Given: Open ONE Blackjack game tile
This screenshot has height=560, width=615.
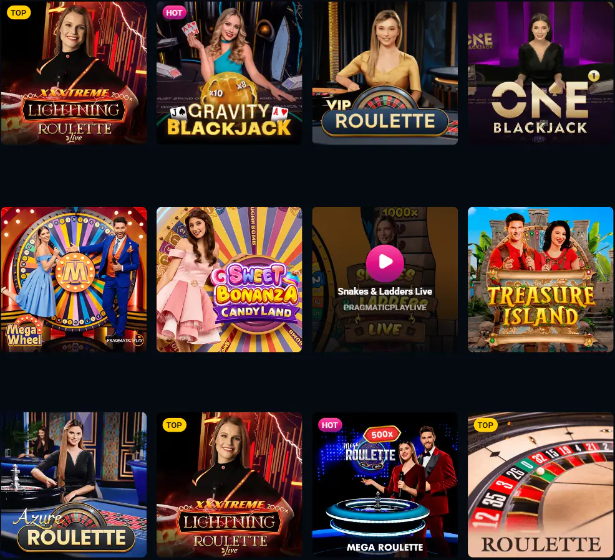Looking at the screenshot, I should [x=541, y=72].
